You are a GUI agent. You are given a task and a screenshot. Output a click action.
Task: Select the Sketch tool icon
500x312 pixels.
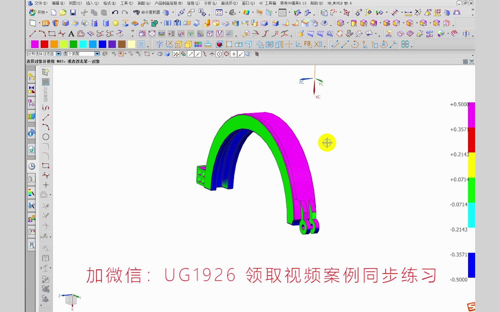(x=33, y=23)
